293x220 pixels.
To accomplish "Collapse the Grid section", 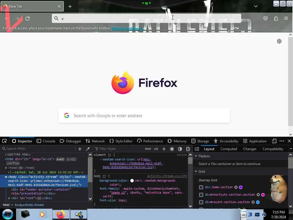I will (196, 172).
